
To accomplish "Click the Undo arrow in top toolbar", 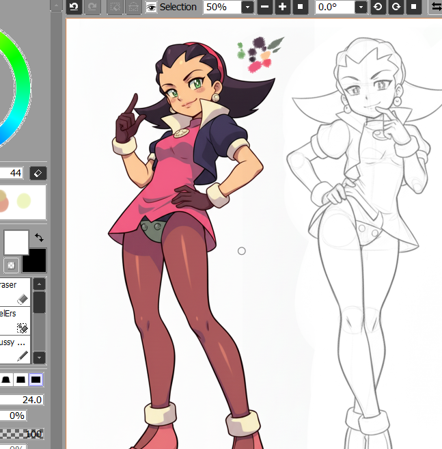I will (74, 7).
